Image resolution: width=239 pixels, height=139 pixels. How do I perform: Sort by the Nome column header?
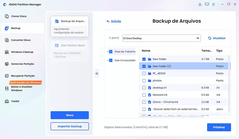146,51
